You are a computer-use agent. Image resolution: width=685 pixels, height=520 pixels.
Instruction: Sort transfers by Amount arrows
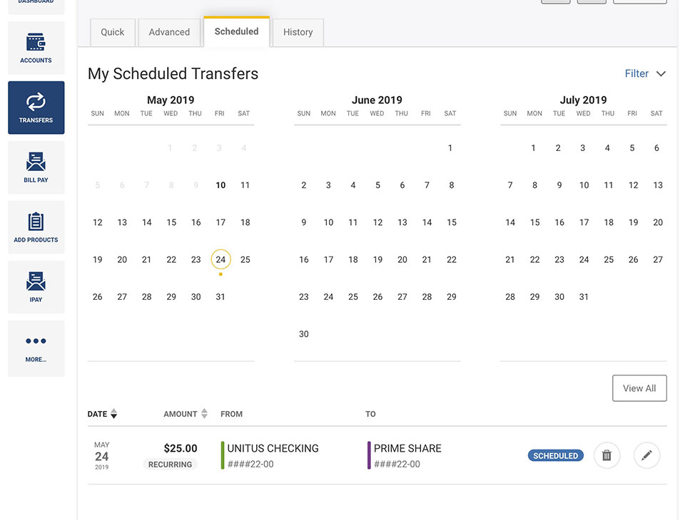204,414
